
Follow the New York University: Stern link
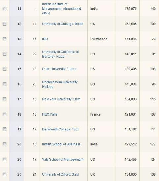pyautogui.click(x=61, y=99)
